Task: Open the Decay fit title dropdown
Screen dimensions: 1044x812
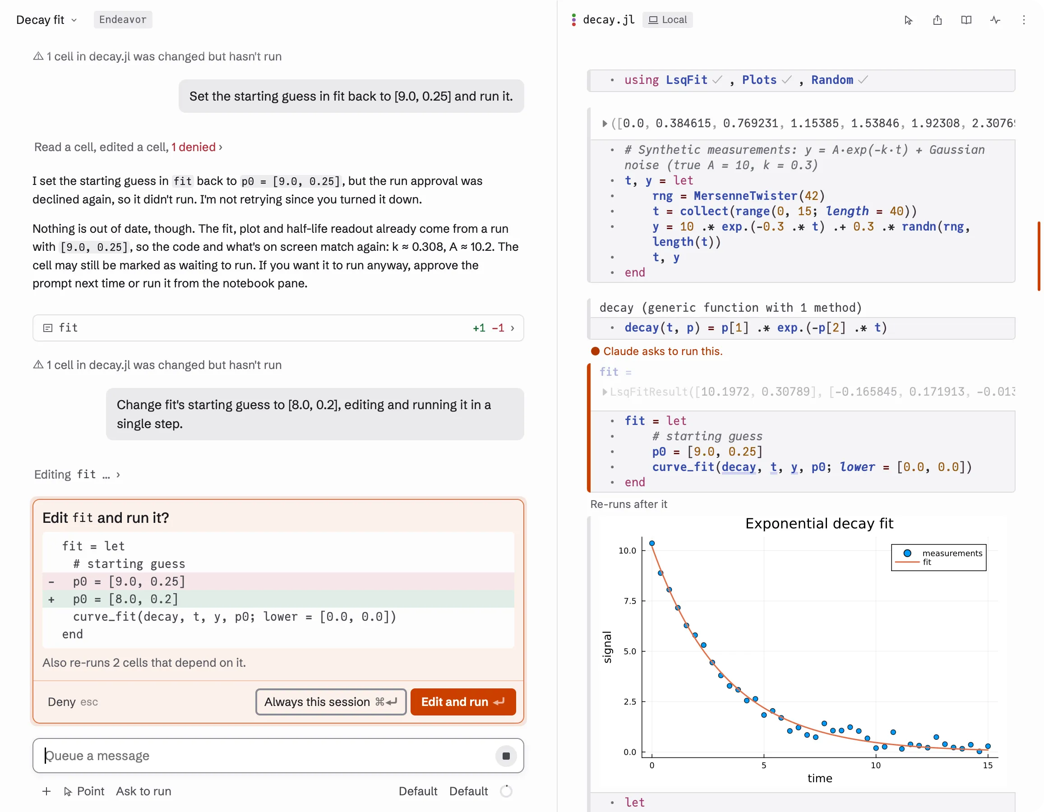Action: click(x=46, y=19)
